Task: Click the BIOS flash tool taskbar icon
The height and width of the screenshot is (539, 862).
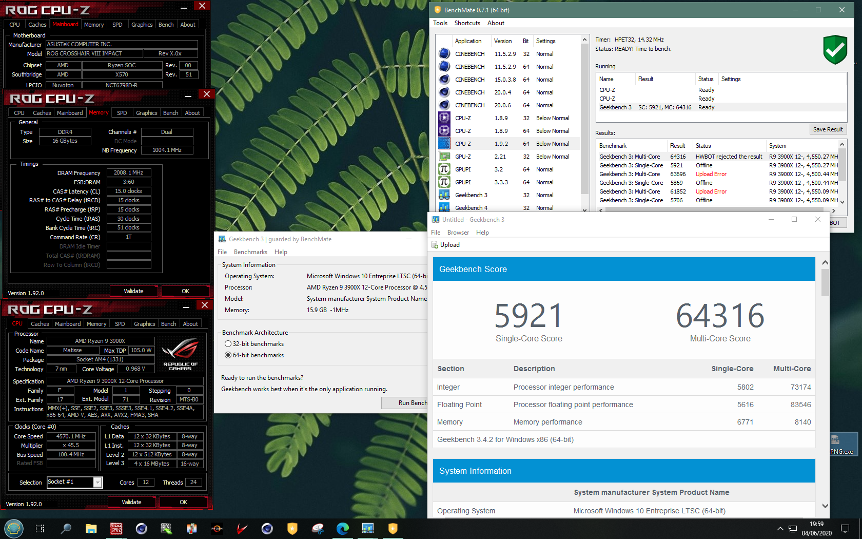Action: [x=166, y=528]
